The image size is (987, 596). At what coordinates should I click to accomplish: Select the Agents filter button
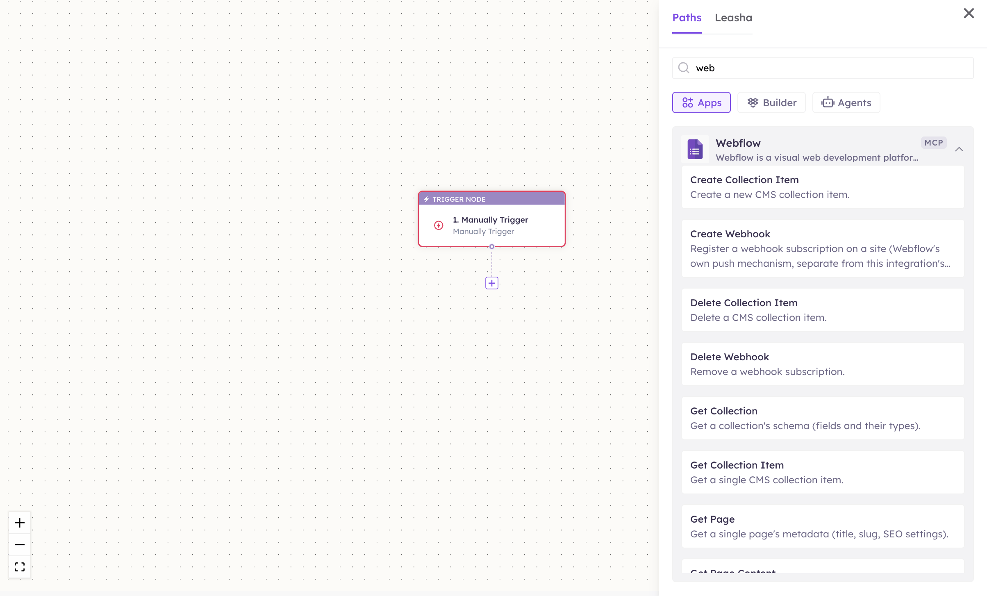pyautogui.click(x=846, y=102)
